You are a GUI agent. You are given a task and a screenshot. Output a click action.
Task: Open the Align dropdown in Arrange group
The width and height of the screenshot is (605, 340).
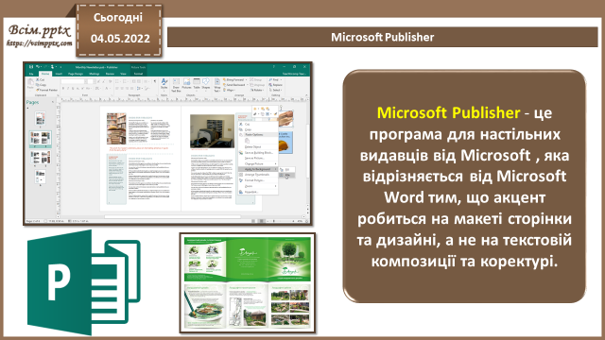pyautogui.click(x=229, y=90)
